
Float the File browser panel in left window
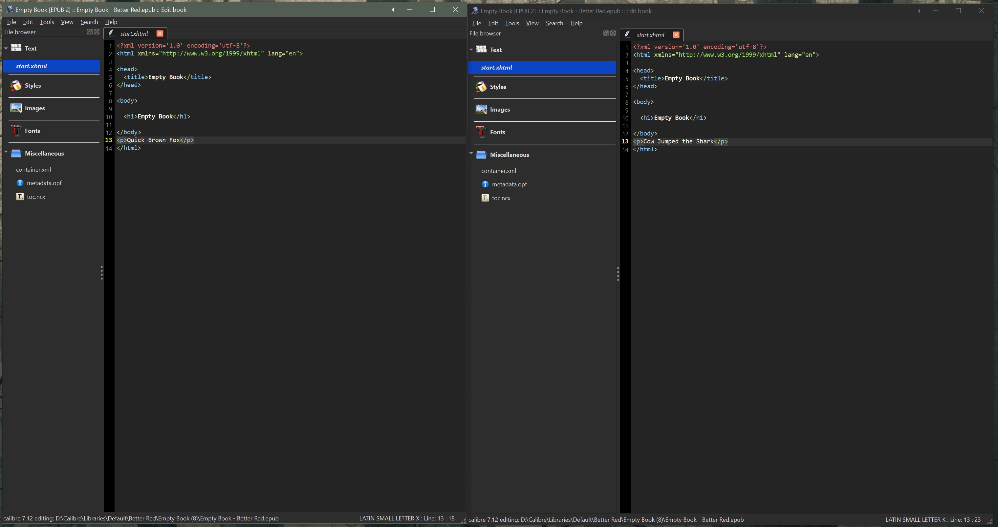click(90, 32)
